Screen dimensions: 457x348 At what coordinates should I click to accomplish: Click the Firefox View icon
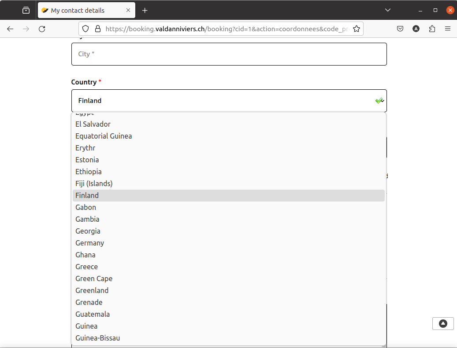tap(26, 10)
